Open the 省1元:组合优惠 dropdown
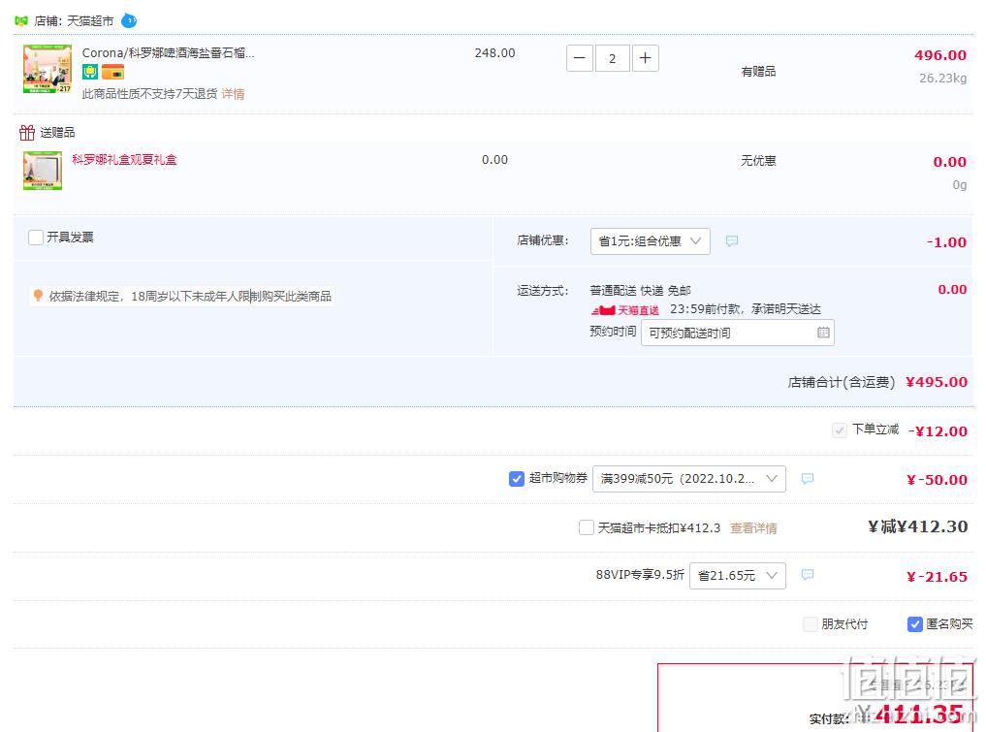 point(651,241)
